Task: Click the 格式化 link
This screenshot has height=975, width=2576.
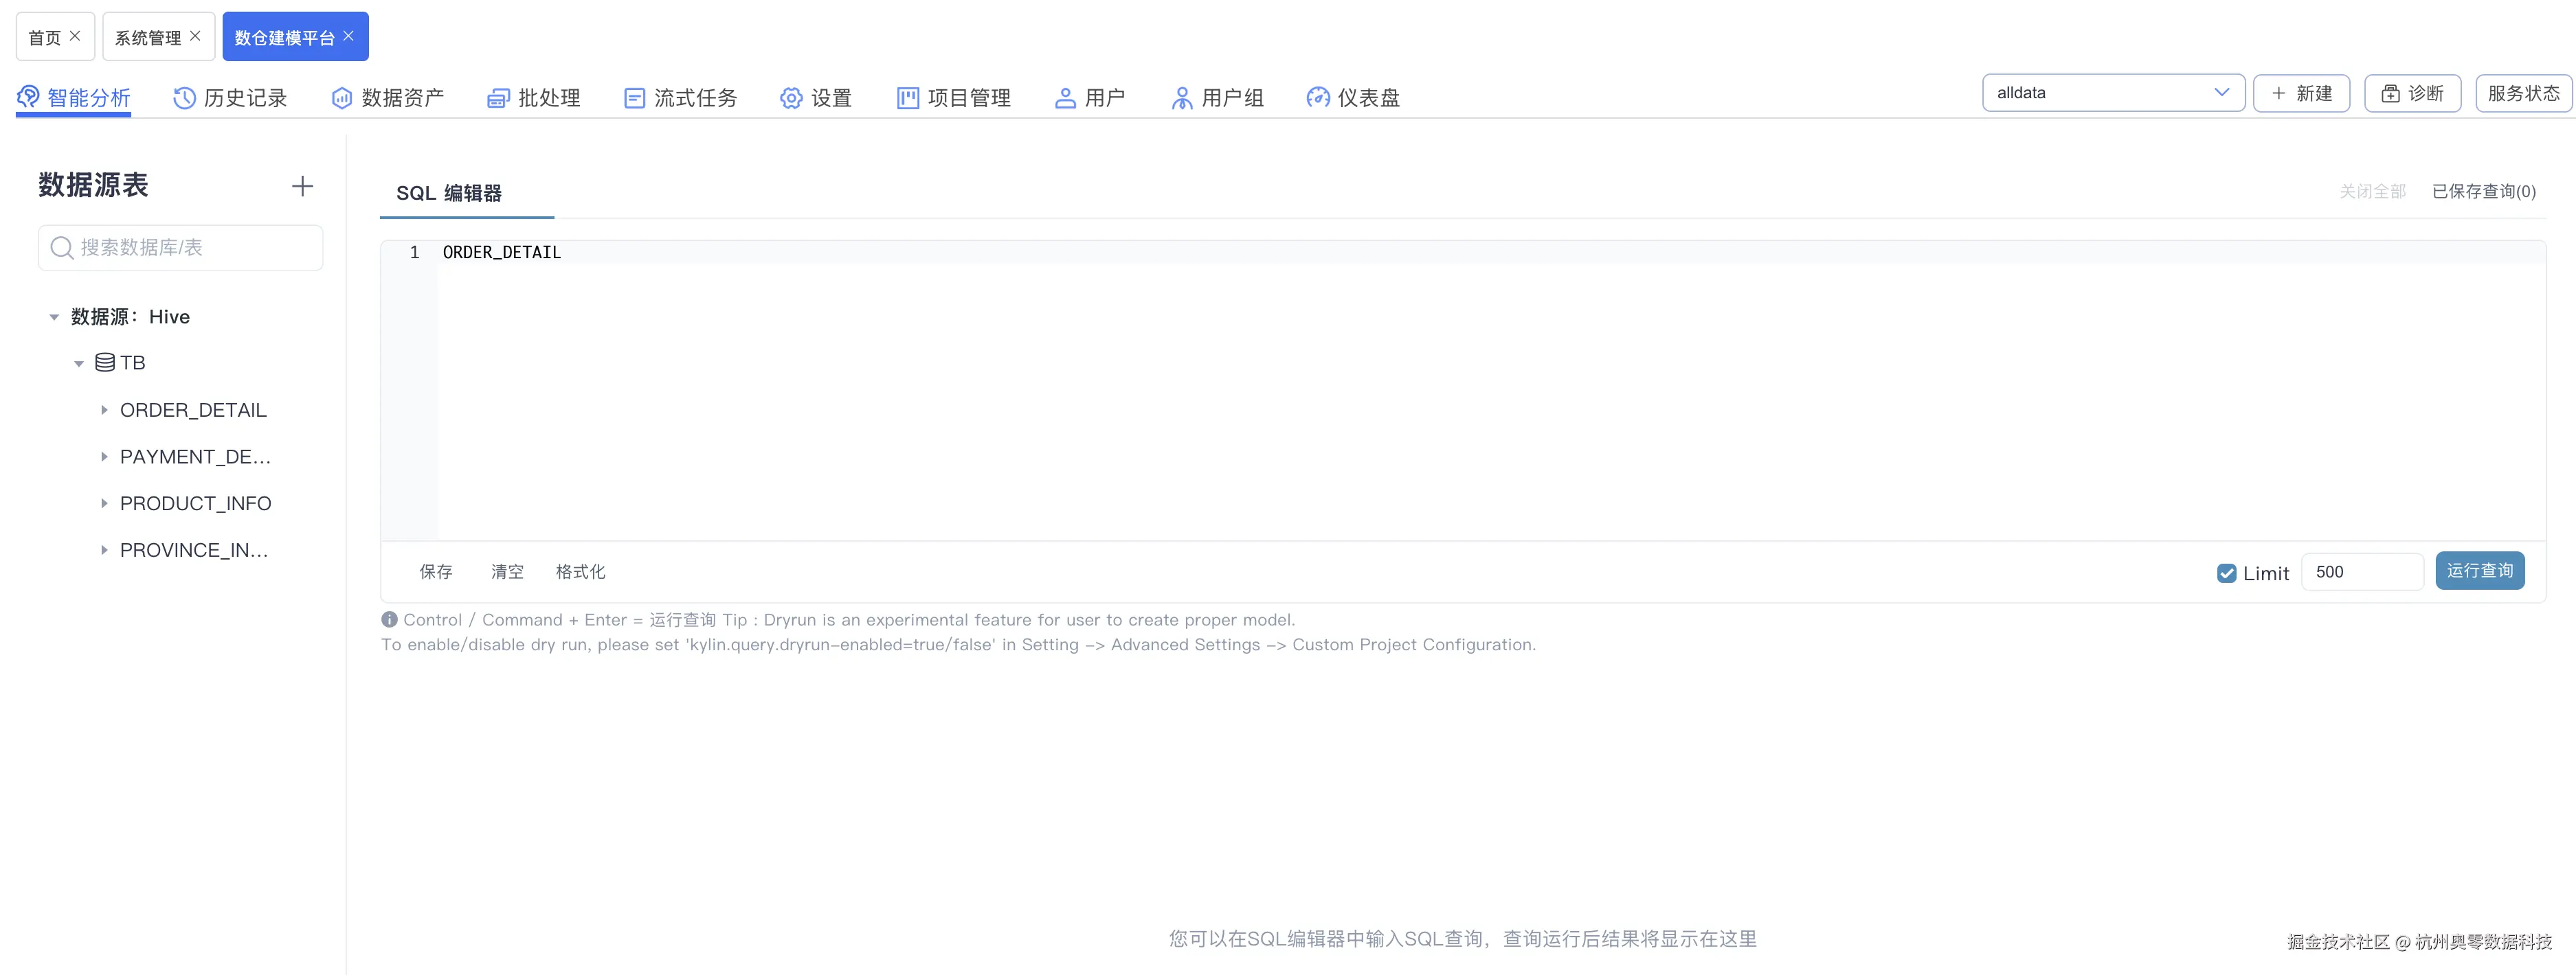Action: click(580, 573)
